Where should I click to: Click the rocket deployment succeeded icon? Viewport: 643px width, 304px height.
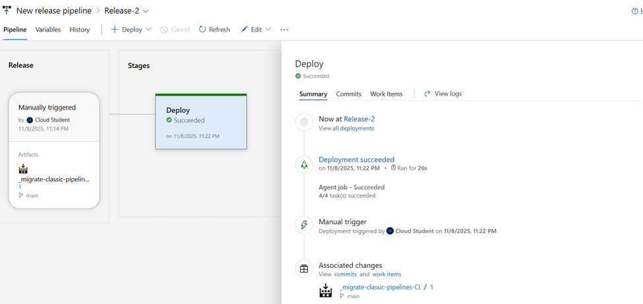coord(304,166)
